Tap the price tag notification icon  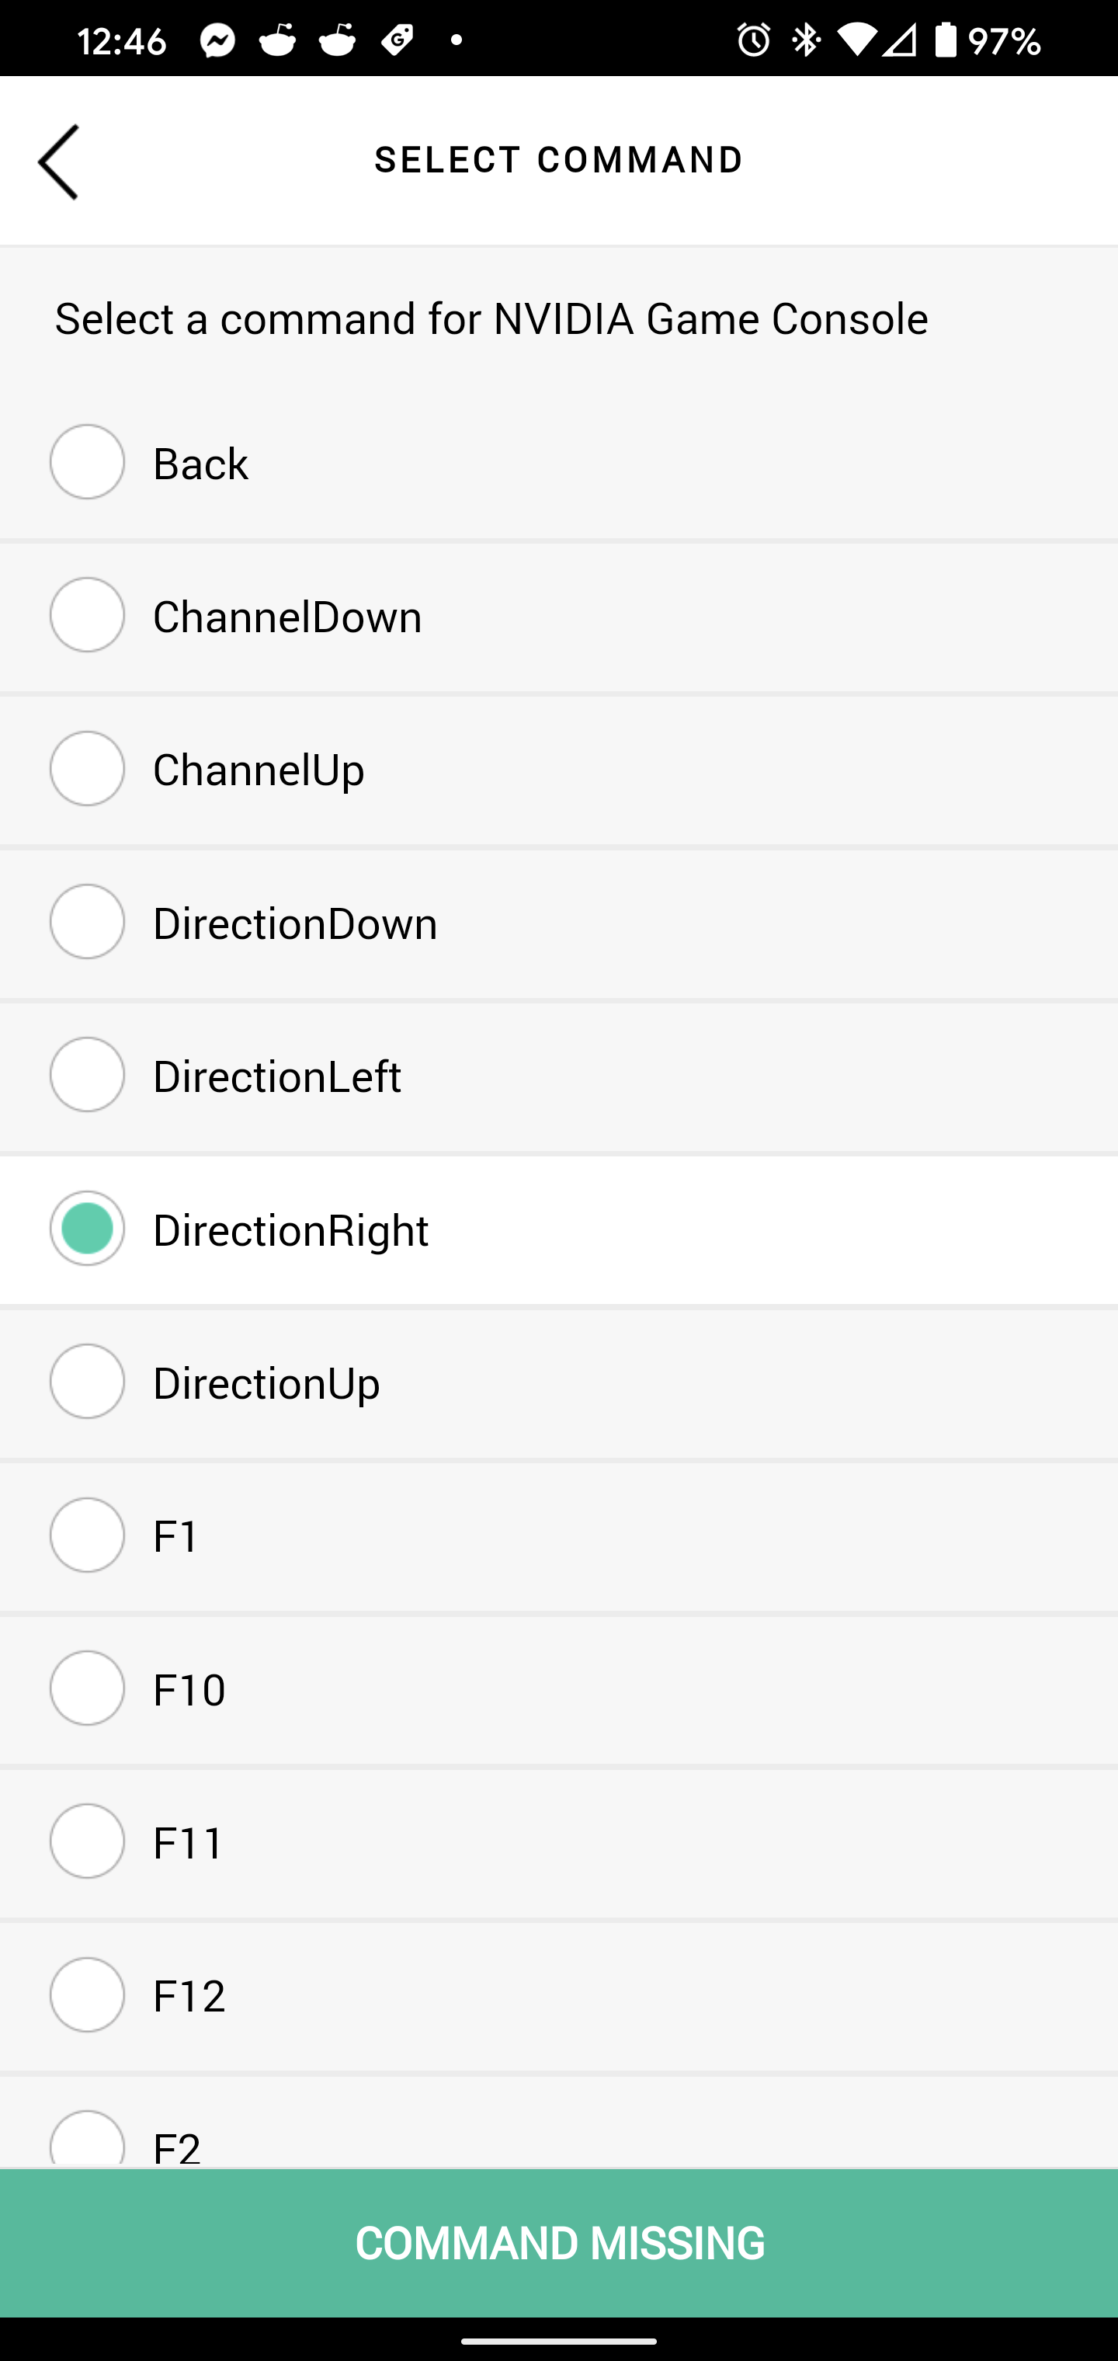pos(398,40)
